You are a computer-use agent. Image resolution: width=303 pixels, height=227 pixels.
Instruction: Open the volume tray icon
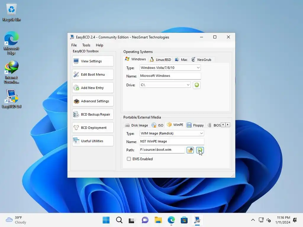tap(269, 220)
